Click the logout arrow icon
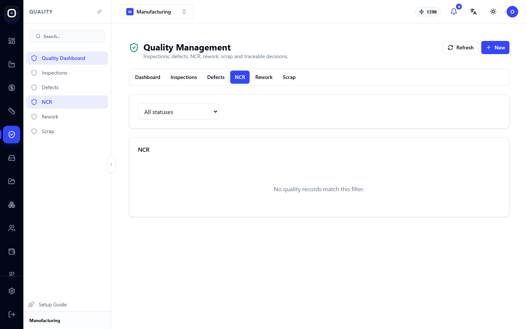Screen dimensions: 527x329 pos(12,314)
